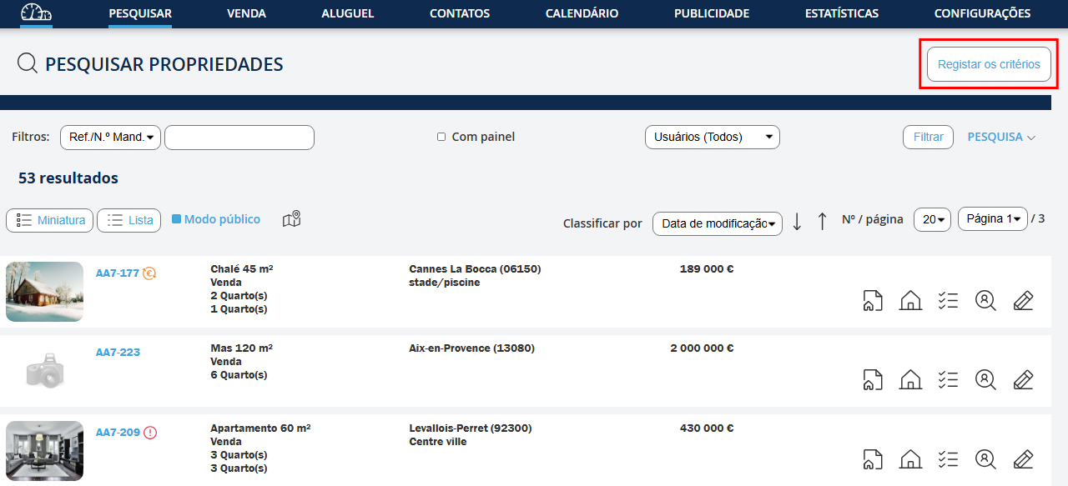This screenshot has height=486, width=1068.
Task: Open the document icon for AA7-223
Action: (x=873, y=380)
